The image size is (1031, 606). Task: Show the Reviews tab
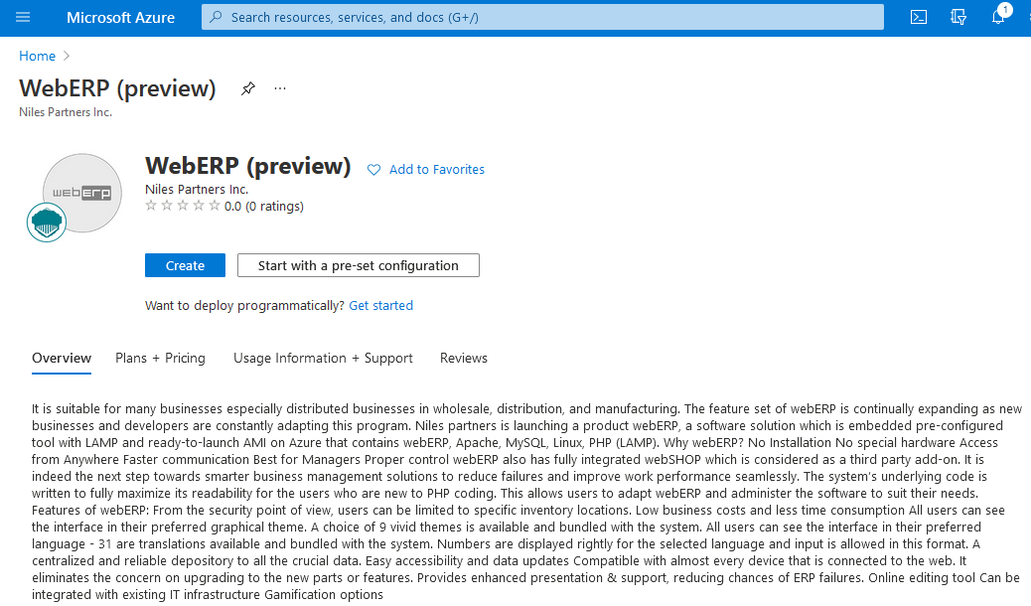[x=464, y=358]
